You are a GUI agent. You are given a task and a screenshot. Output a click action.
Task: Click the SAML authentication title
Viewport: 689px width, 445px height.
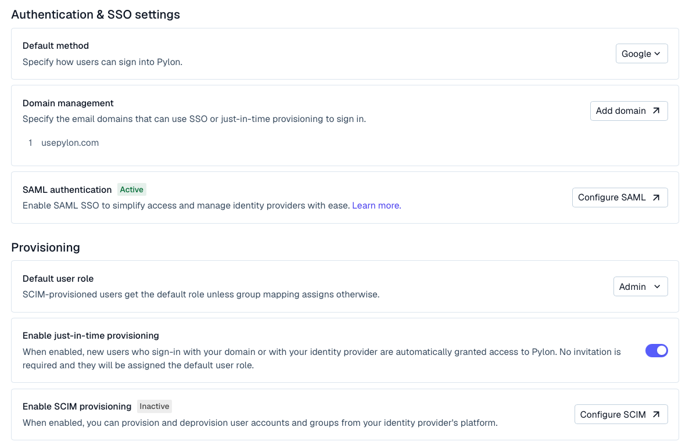67,190
